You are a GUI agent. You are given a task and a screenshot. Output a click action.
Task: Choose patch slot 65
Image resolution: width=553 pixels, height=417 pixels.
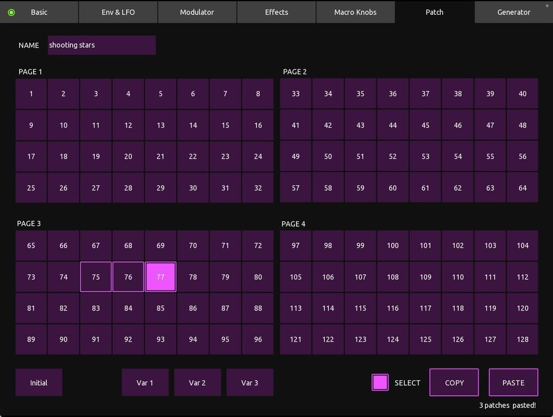tap(31, 245)
